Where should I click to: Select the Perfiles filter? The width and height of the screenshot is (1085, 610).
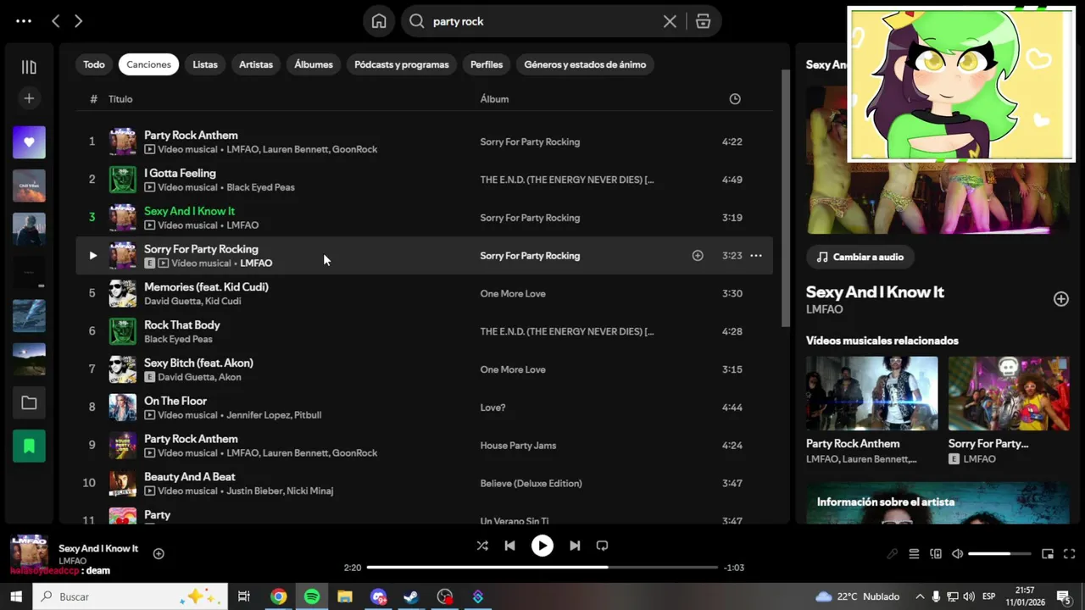(487, 64)
